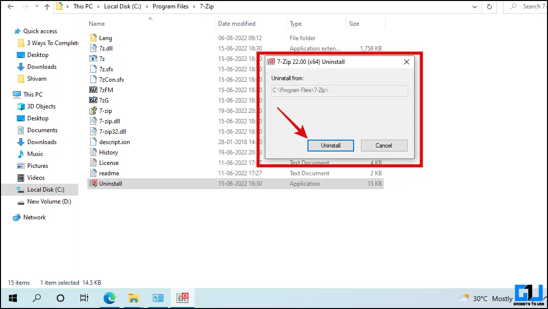The width and height of the screenshot is (548, 309).
Task: Click the Network item in sidebar
Action: (x=35, y=217)
